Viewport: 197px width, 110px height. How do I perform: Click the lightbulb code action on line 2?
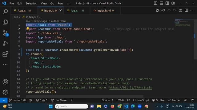28,28
